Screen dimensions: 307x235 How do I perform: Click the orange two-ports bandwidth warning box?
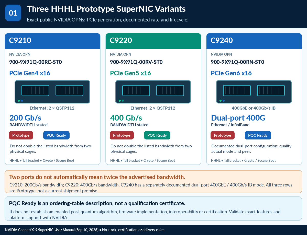153,182
